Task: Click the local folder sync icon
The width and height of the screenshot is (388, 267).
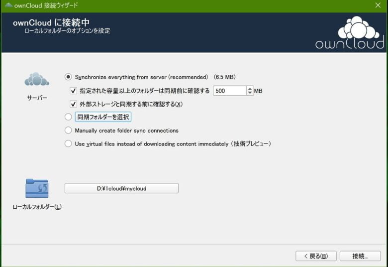Action: 37,188
